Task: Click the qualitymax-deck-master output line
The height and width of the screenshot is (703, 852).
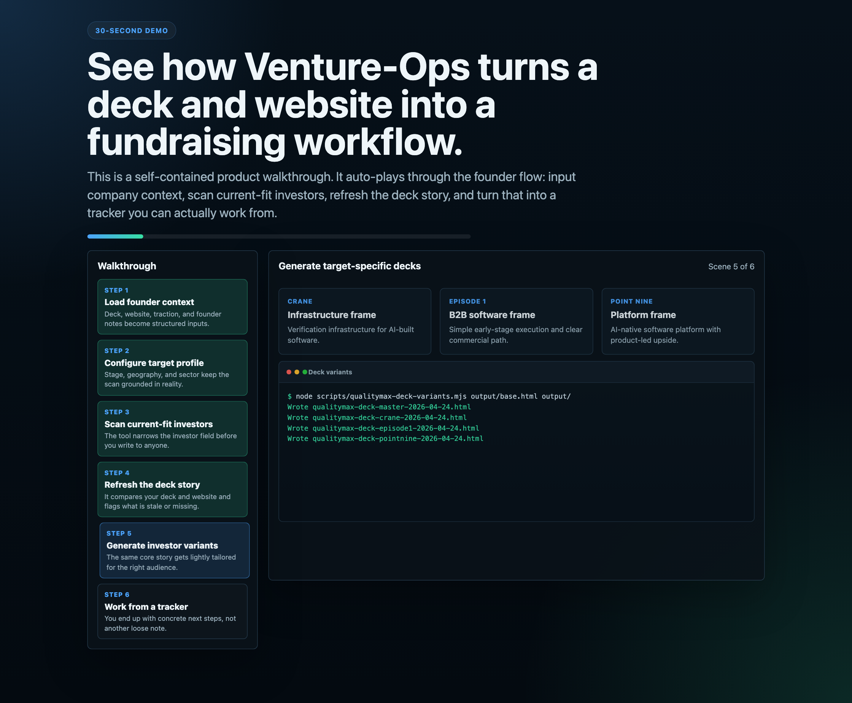Action: [x=379, y=407]
